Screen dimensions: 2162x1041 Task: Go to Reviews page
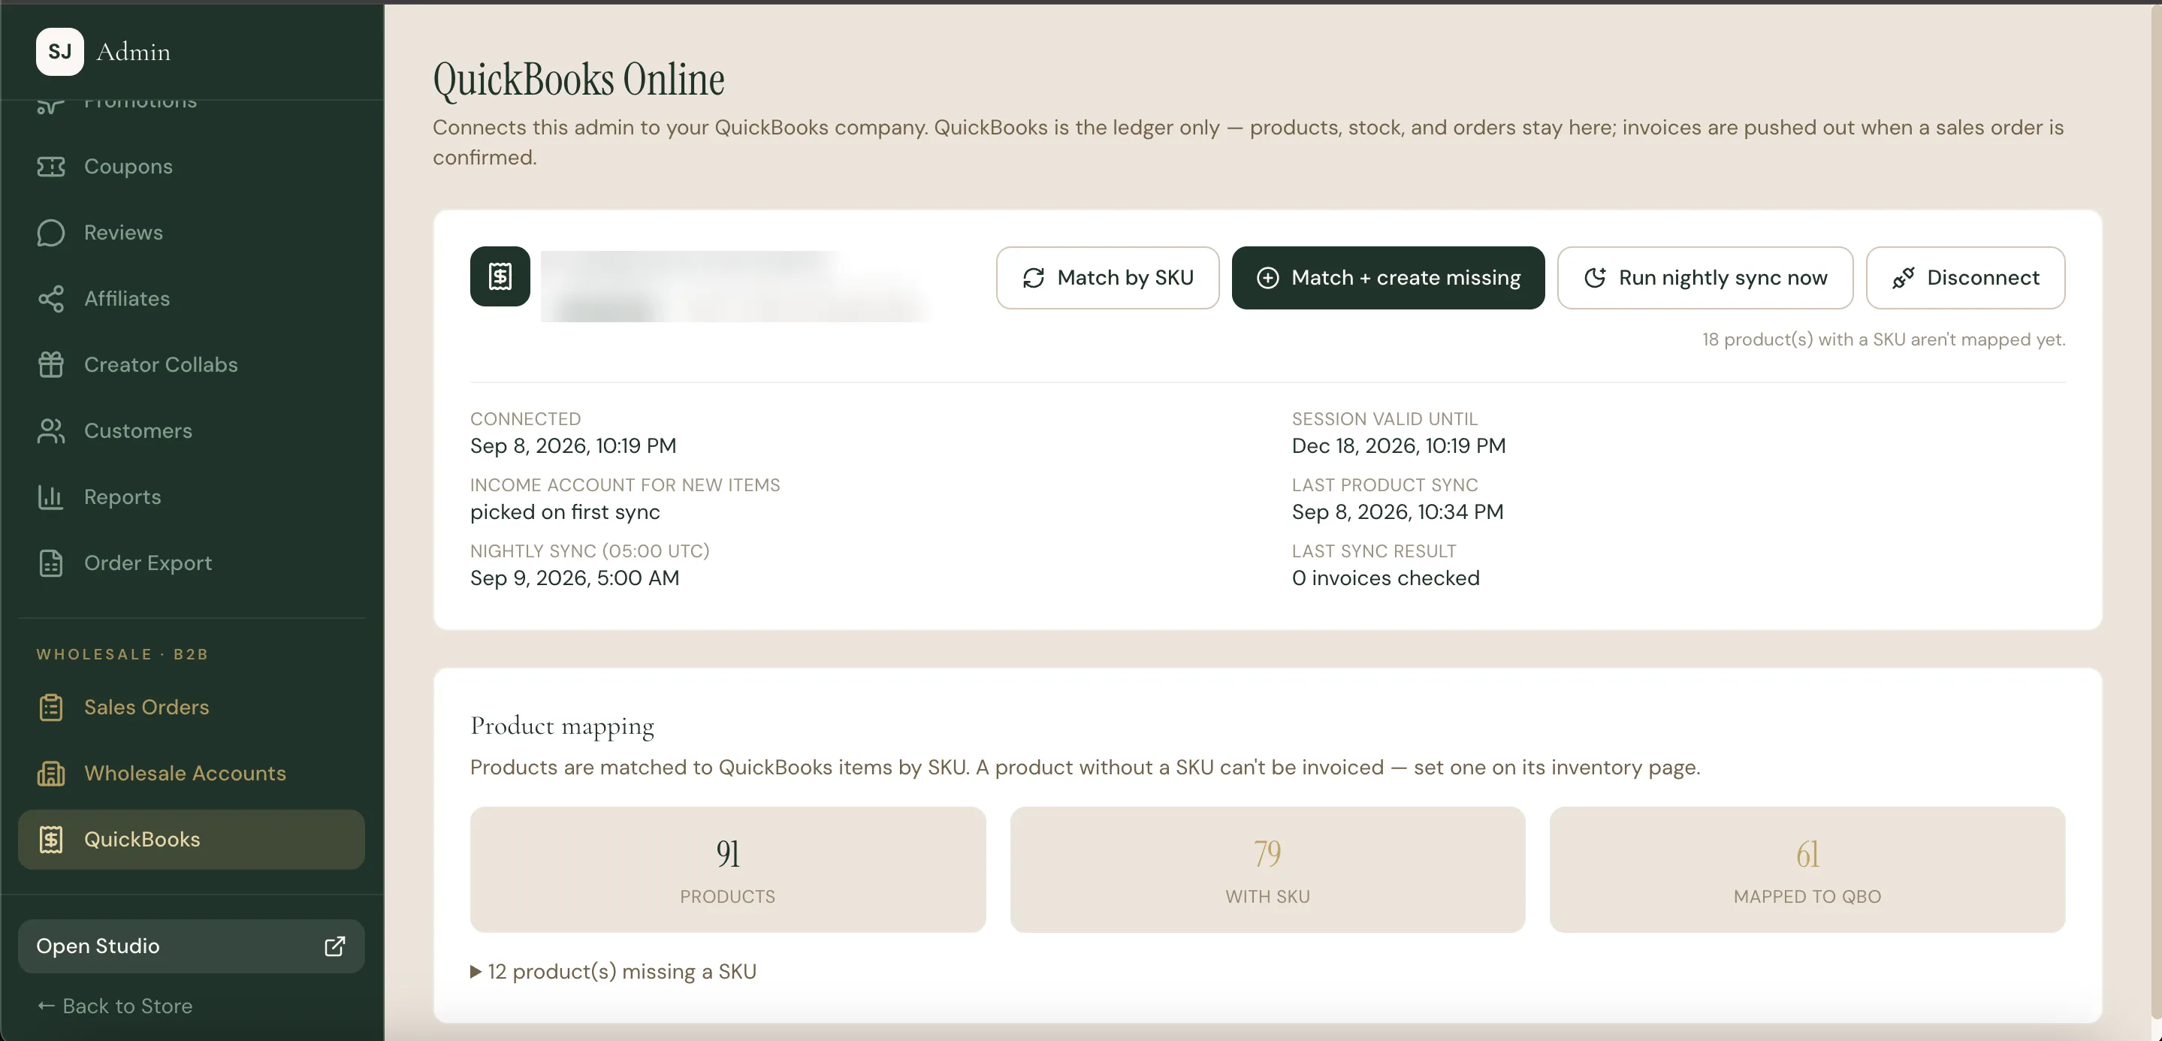tap(192, 232)
